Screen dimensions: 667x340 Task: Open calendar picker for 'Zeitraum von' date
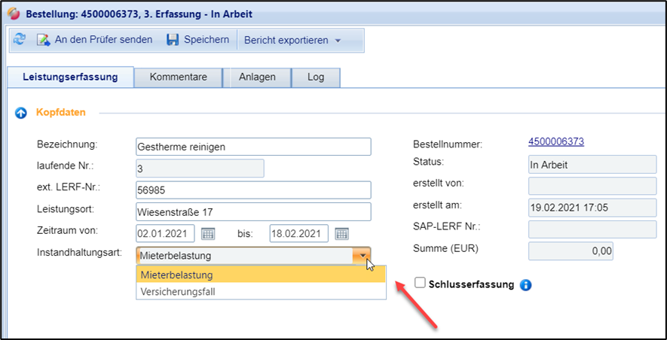click(207, 233)
